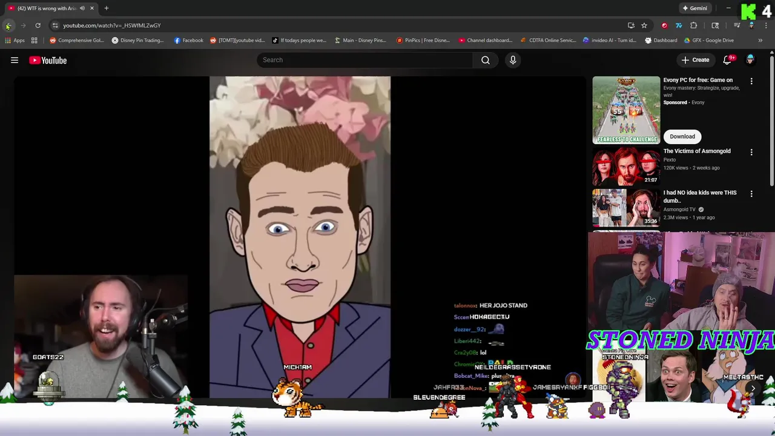The image size is (775, 436).
Task: Open the Apps bookmark shortcut
Action: 15,41
